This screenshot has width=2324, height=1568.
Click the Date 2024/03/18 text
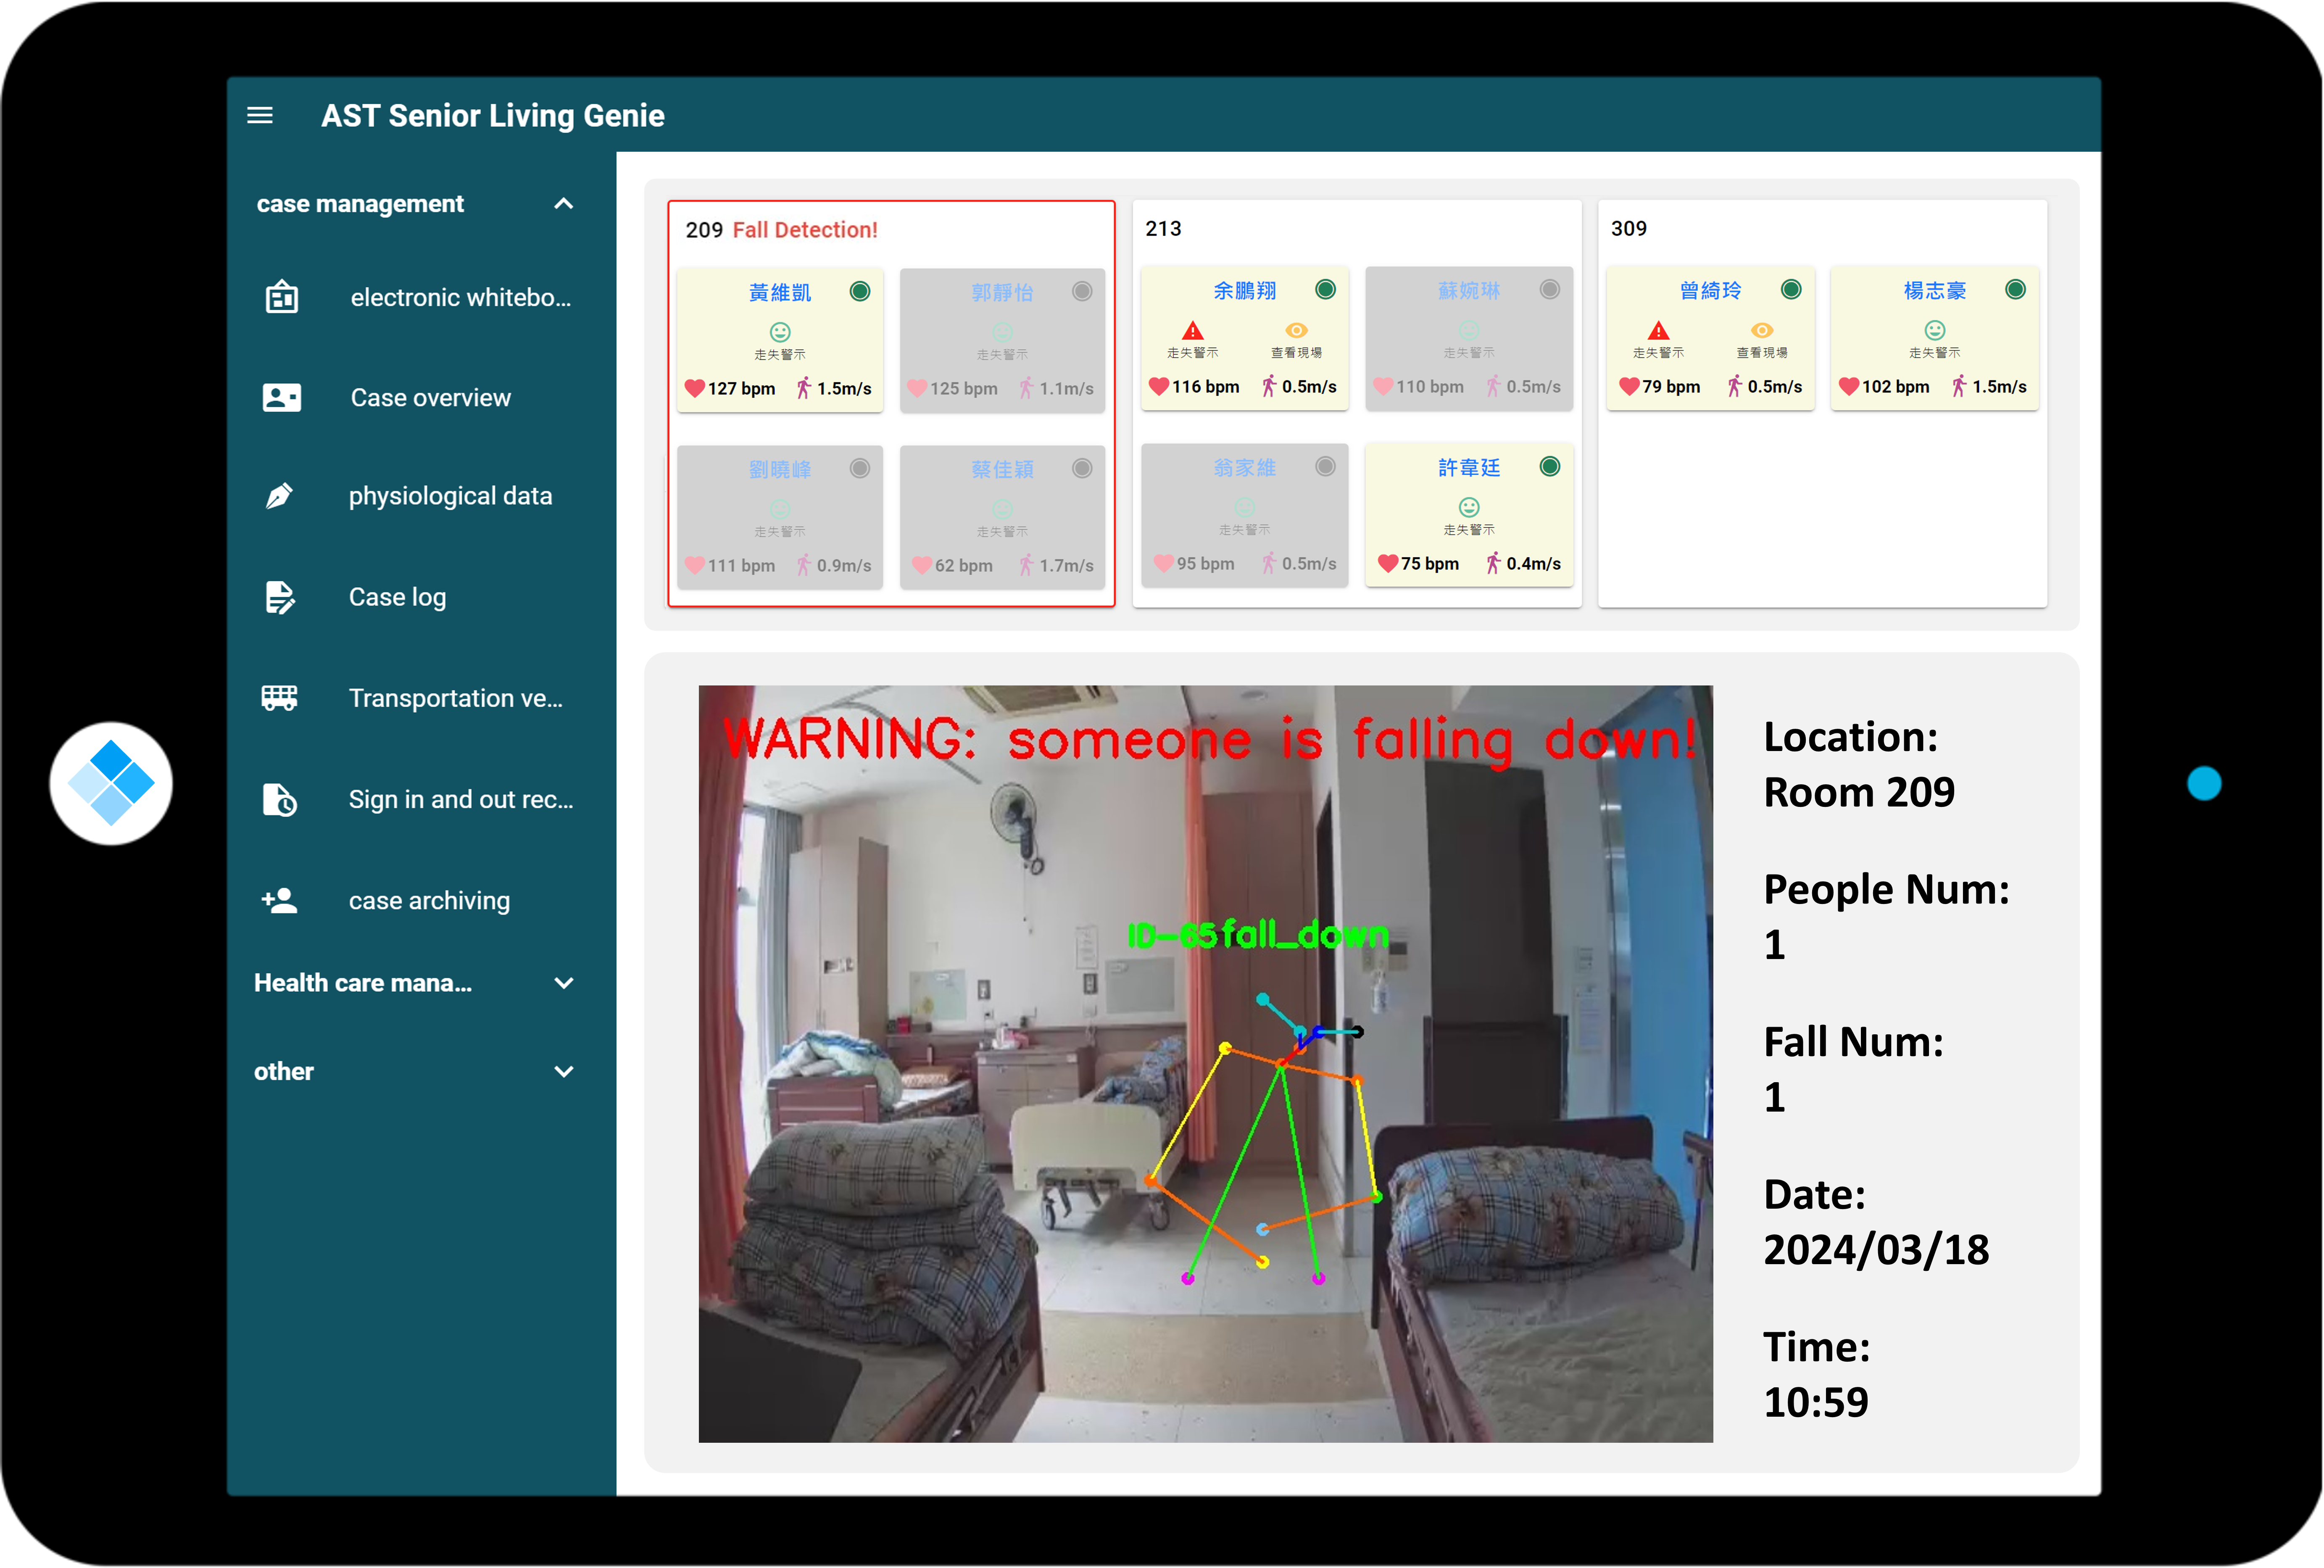coord(1876,1222)
